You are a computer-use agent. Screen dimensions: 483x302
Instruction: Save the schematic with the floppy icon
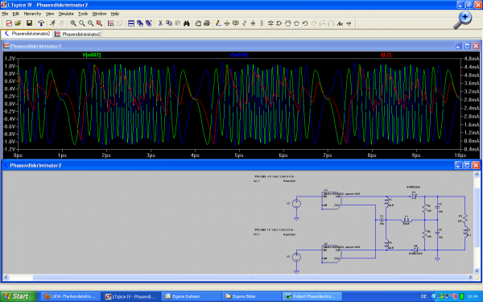click(x=29, y=23)
